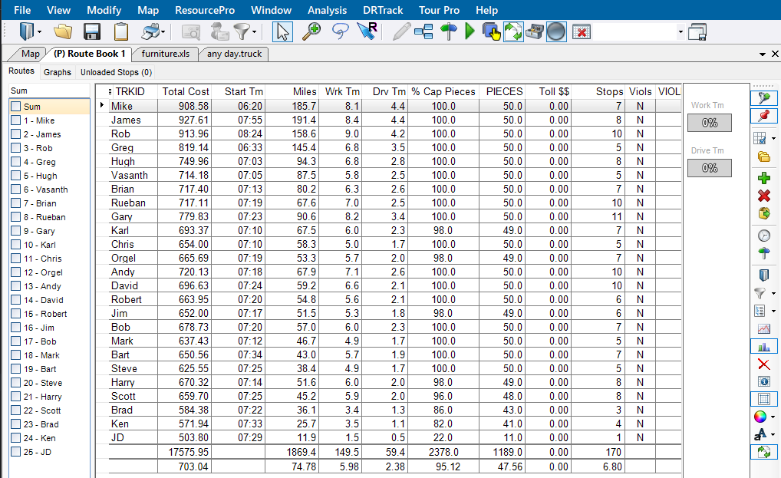781x478 pixels.
Task: Switch to the Map tab
Action: point(30,54)
